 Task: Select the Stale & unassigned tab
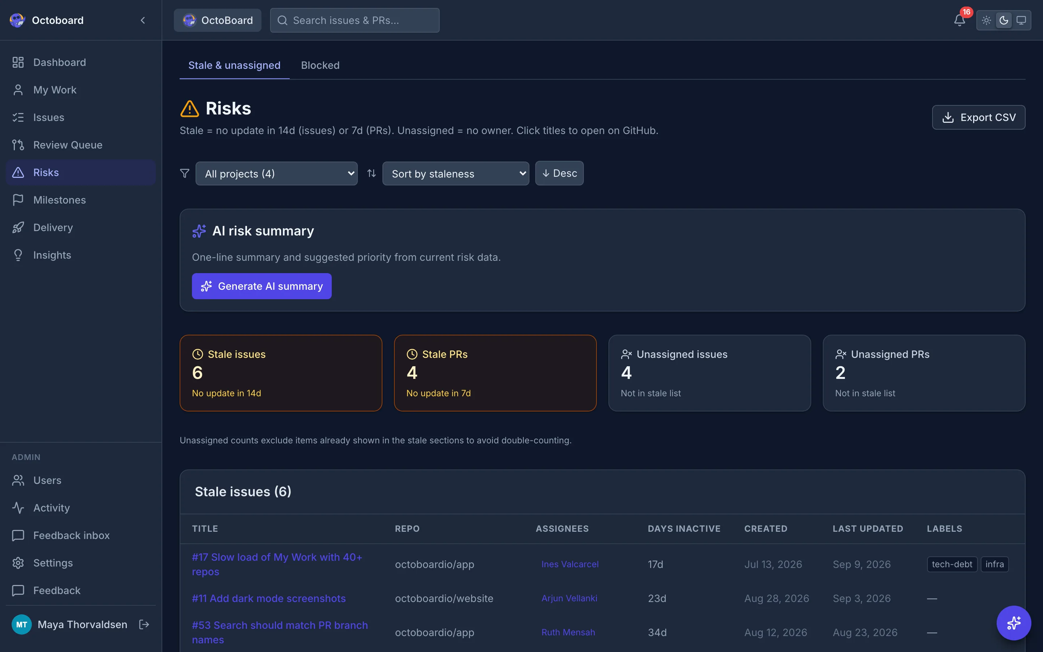click(234, 65)
